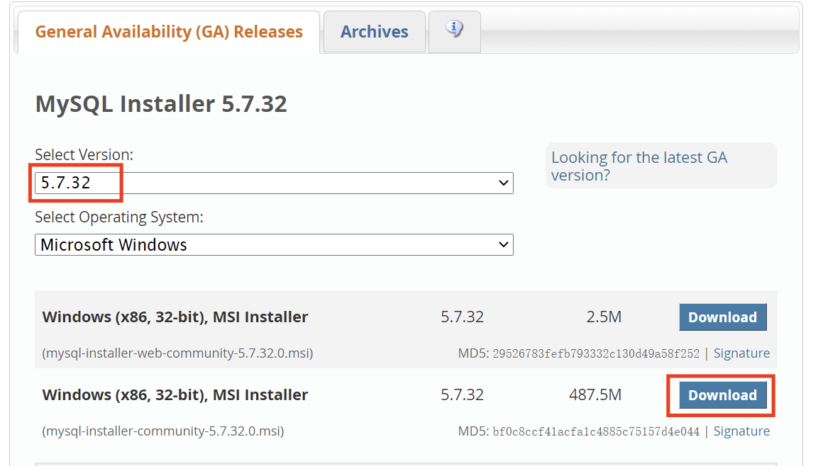This screenshot has width=818, height=466.
Task: Follow the 'Looking for the latest GA version?' link
Action: pyautogui.click(x=639, y=166)
